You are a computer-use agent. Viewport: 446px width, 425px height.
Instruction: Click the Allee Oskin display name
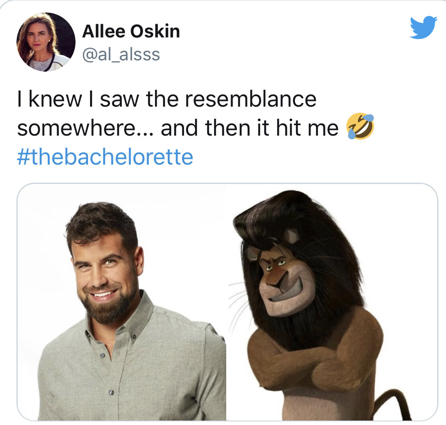(131, 31)
